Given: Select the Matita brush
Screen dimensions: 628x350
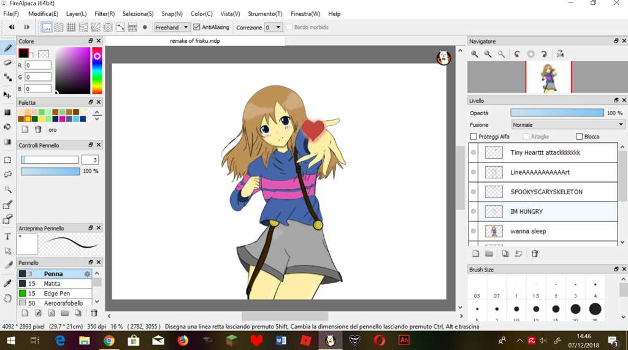Looking at the screenshot, I should pos(55,284).
